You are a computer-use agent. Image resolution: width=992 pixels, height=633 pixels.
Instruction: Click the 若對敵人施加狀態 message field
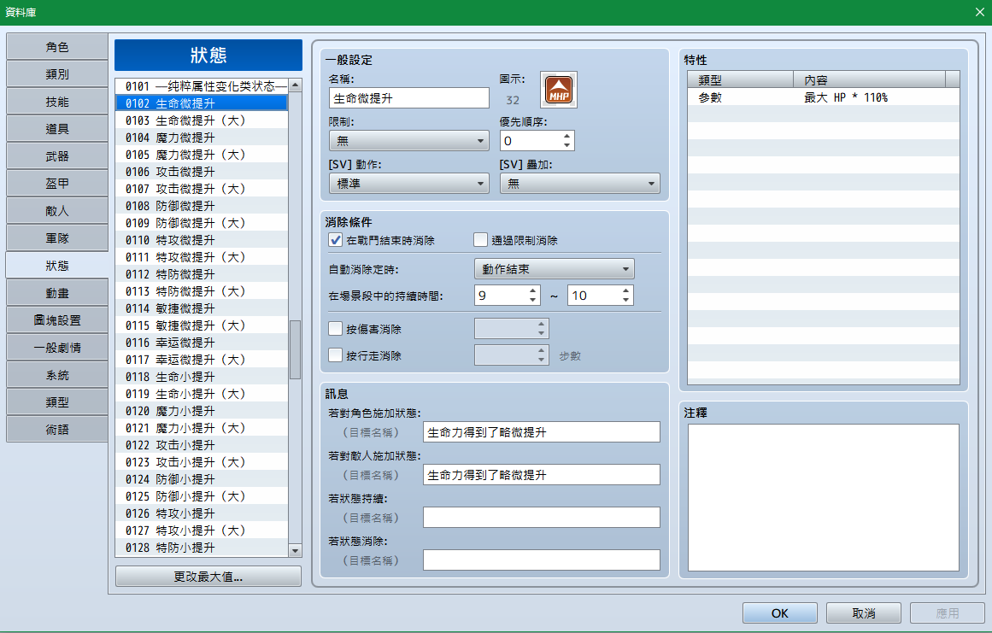tap(542, 475)
